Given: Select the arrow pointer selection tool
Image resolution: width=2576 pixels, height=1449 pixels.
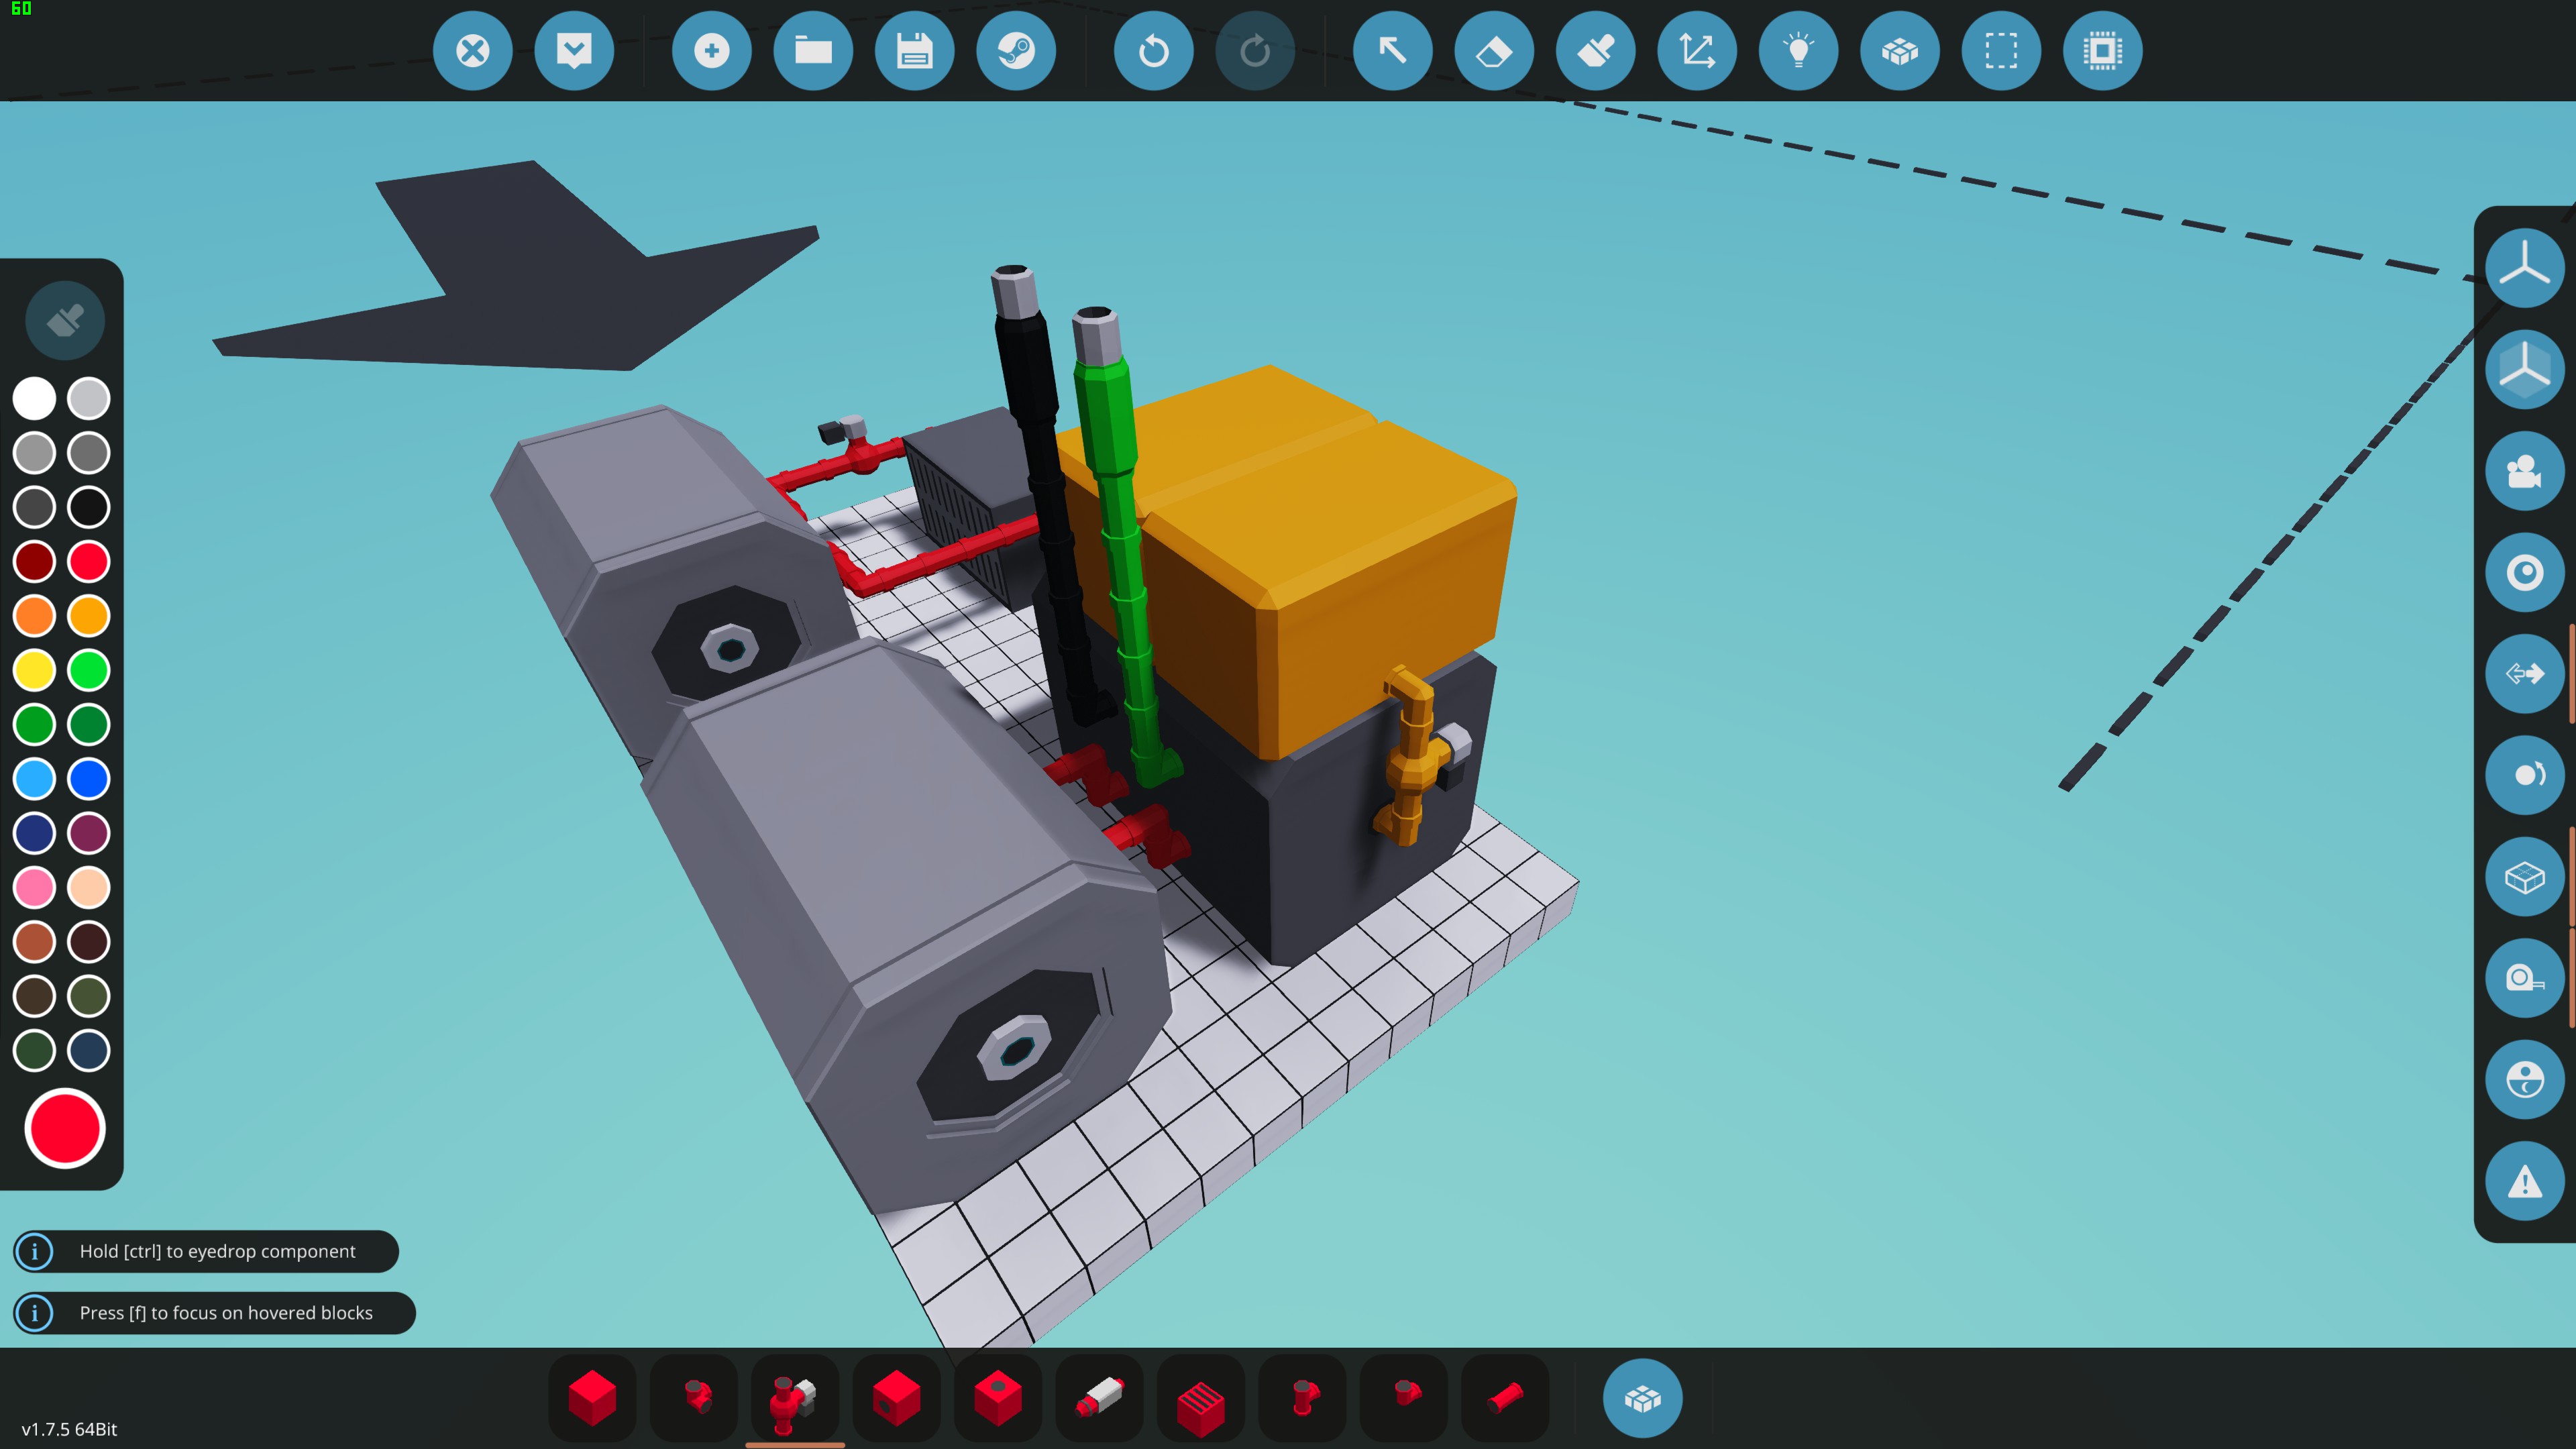Looking at the screenshot, I should (x=1392, y=51).
